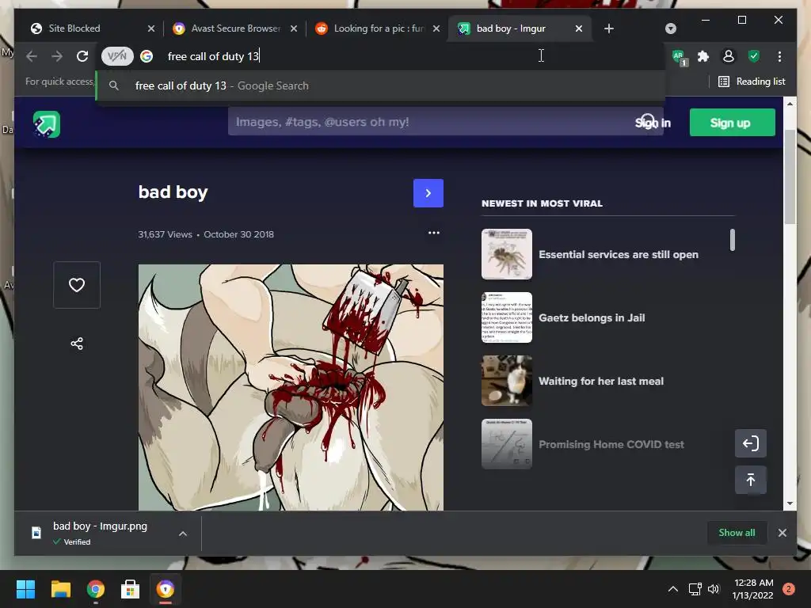811x608 pixels.
Task: Expand the download item chevron menu
Action: pos(183,533)
